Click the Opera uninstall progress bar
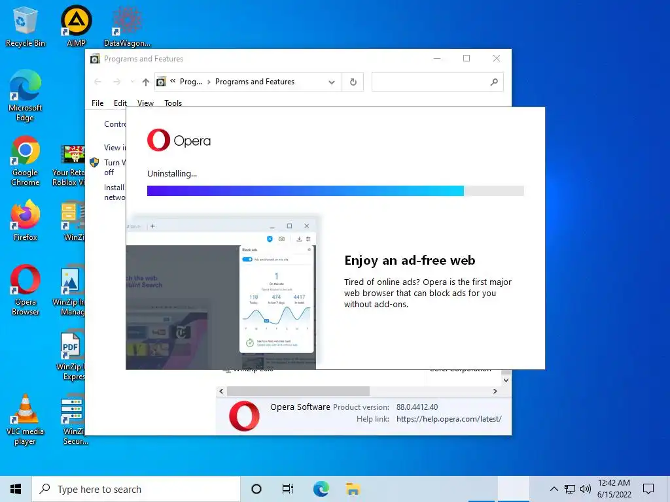This screenshot has width=670, height=502. (336, 191)
